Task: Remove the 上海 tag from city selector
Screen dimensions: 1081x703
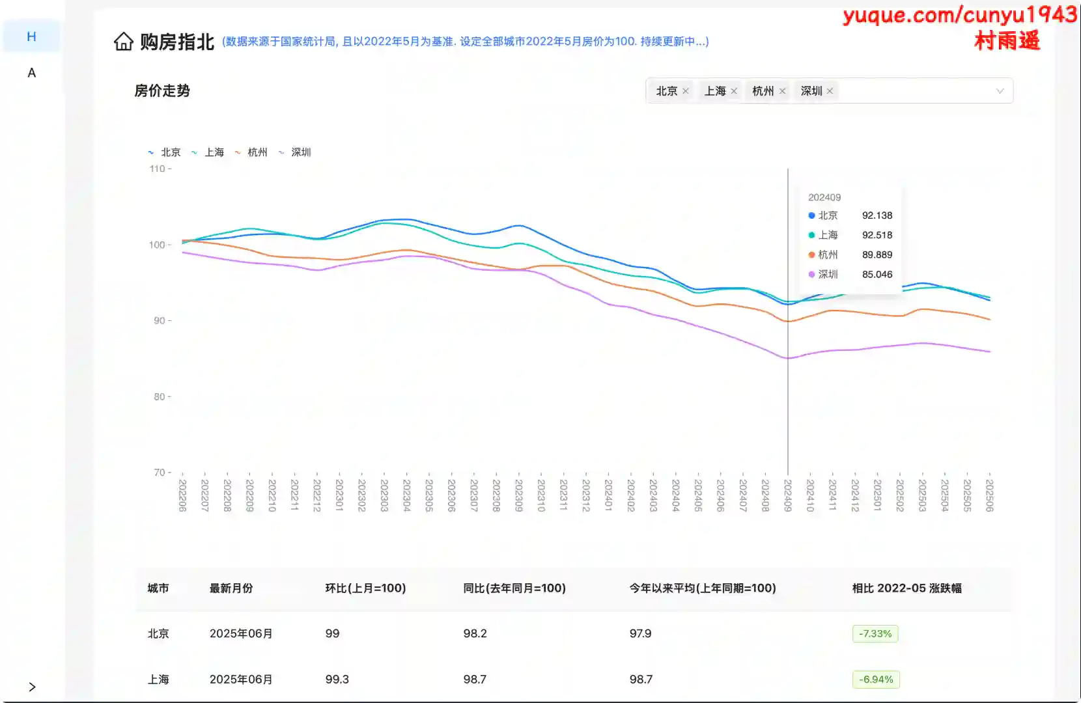Action: click(734, 91)
